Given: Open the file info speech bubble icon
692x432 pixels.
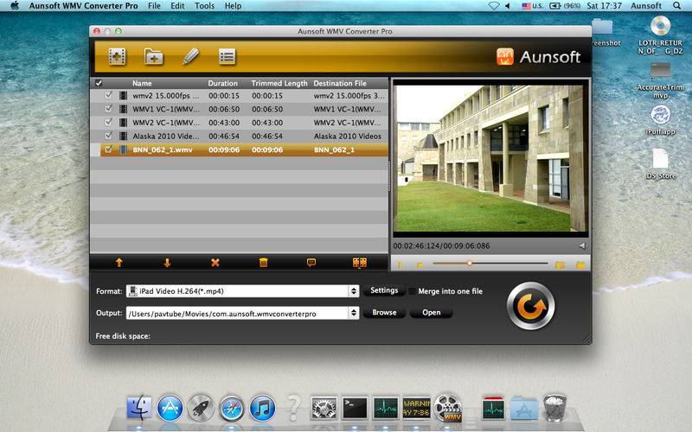Looking at the screenshot, I should [x=311, y=263].
